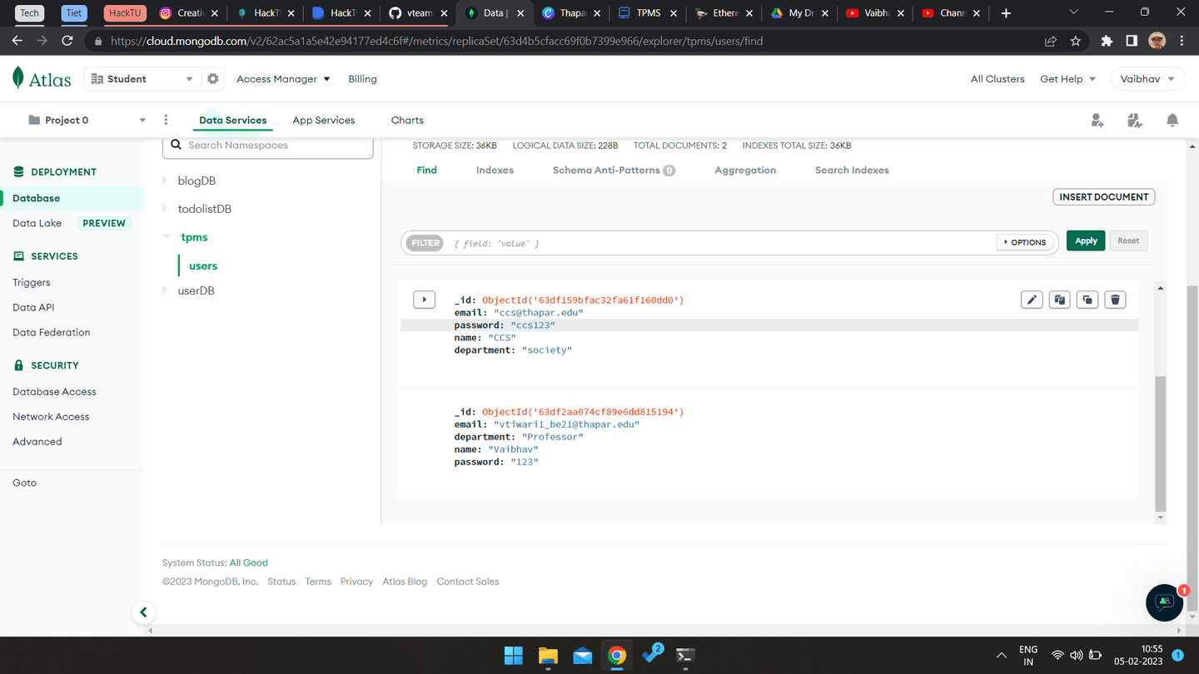Open browser extensions puzzle icon
The width and height of the screenshot is (1199, 674).
tap(1107, 41)
